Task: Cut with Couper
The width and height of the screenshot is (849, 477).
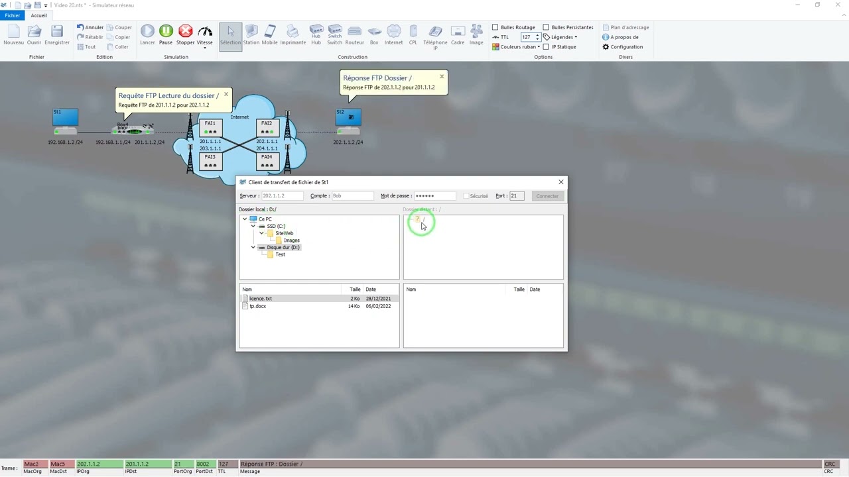Action: [119, 27]
